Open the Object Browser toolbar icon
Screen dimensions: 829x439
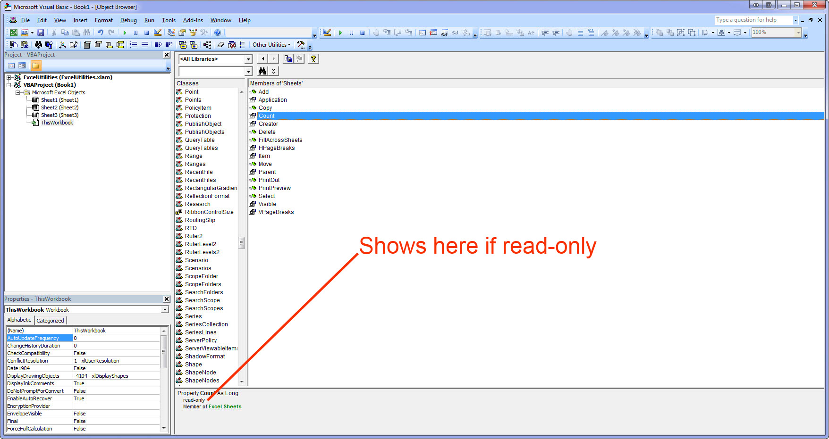(193, 33)
